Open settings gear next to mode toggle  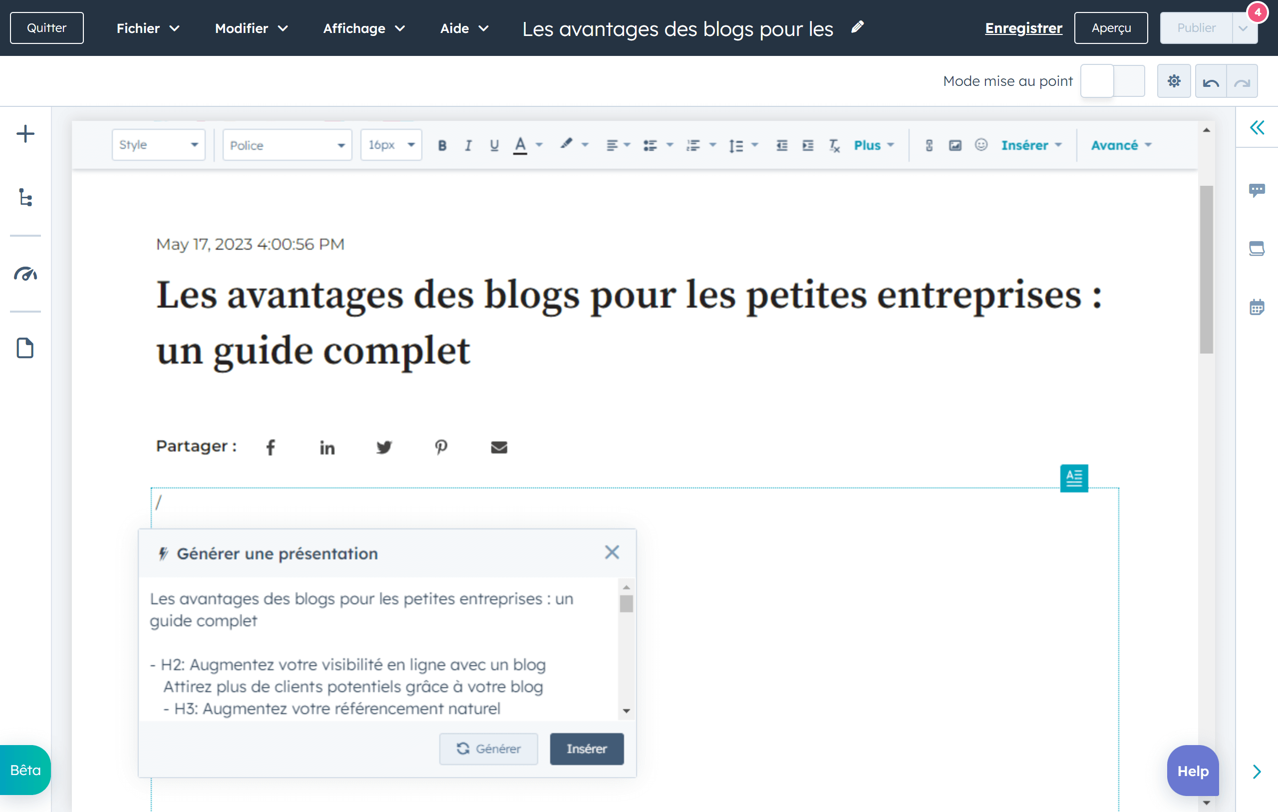click(1174, 81)
